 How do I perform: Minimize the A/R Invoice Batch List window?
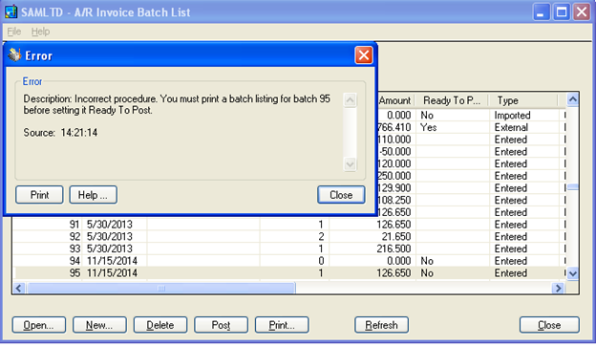click(541, 12)
